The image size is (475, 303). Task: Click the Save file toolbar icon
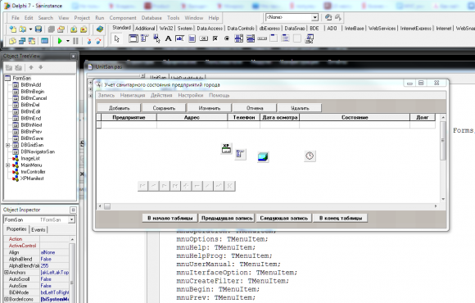38,29
